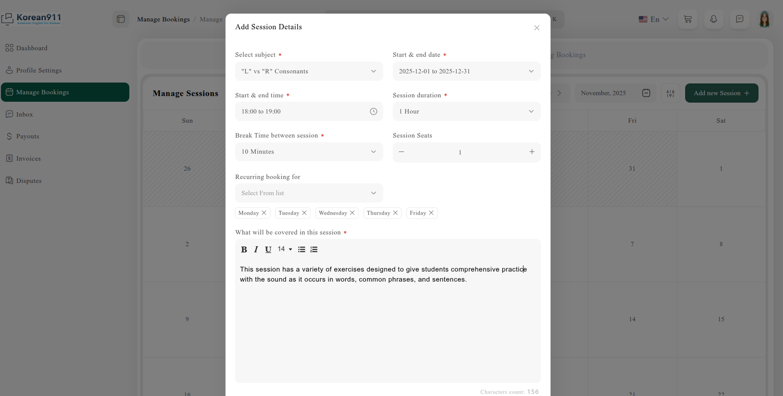The image size is (783, 396).
Task: Click the Add new Session button
Action: 721,93
